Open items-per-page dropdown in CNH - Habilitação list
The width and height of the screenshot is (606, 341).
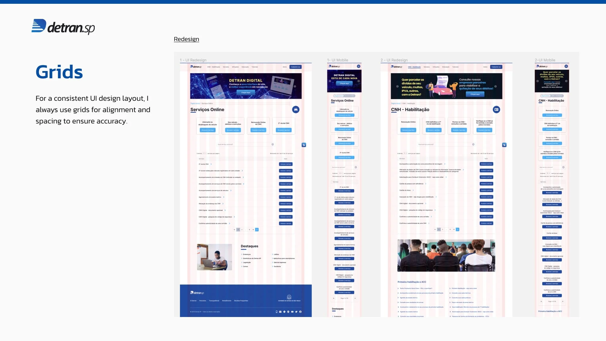(x=405, y=153)
